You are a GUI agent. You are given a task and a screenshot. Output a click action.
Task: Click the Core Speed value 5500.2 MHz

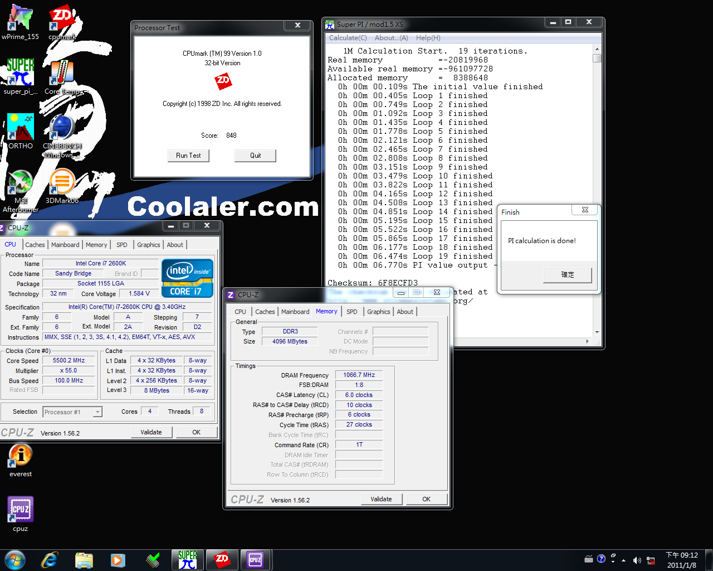click(69, 361)
